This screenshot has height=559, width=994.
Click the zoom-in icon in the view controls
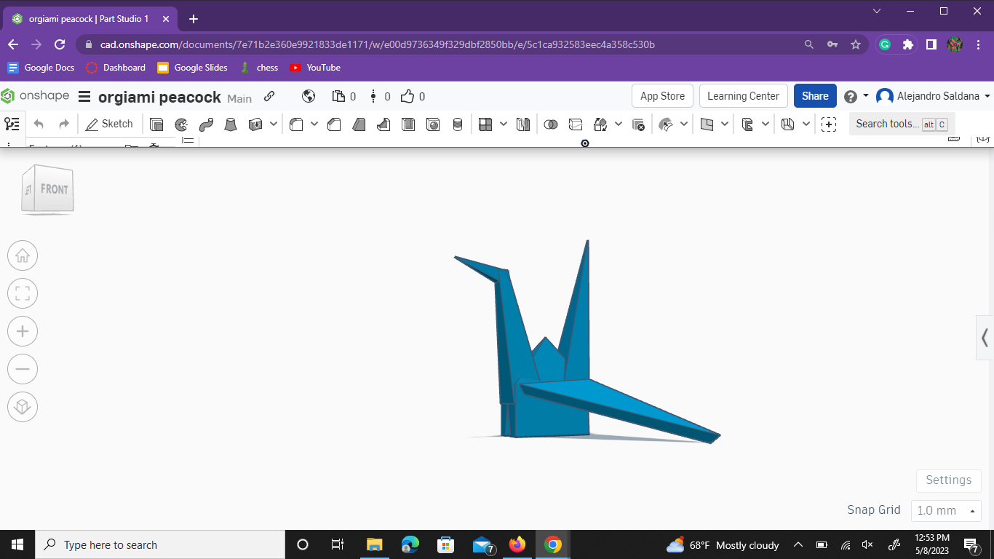point(23,331)
